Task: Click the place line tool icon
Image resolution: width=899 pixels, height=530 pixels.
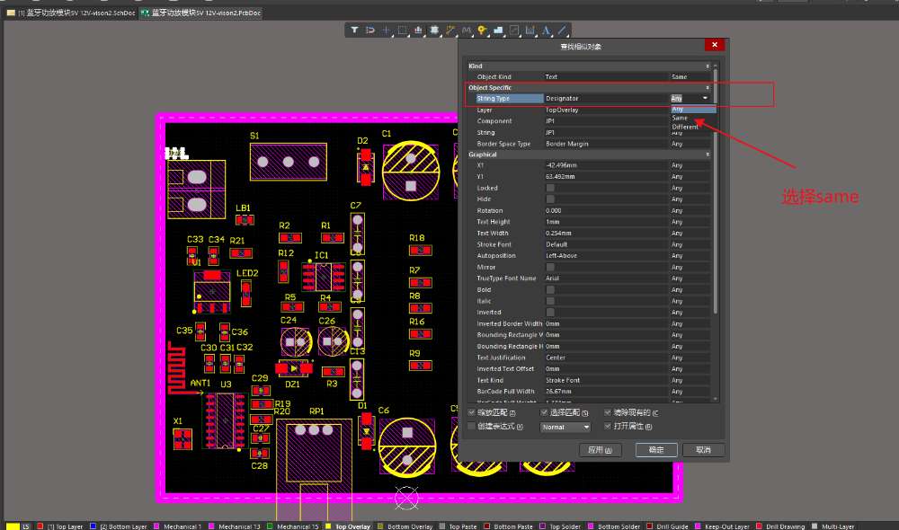Action: [x=563, y=30]
